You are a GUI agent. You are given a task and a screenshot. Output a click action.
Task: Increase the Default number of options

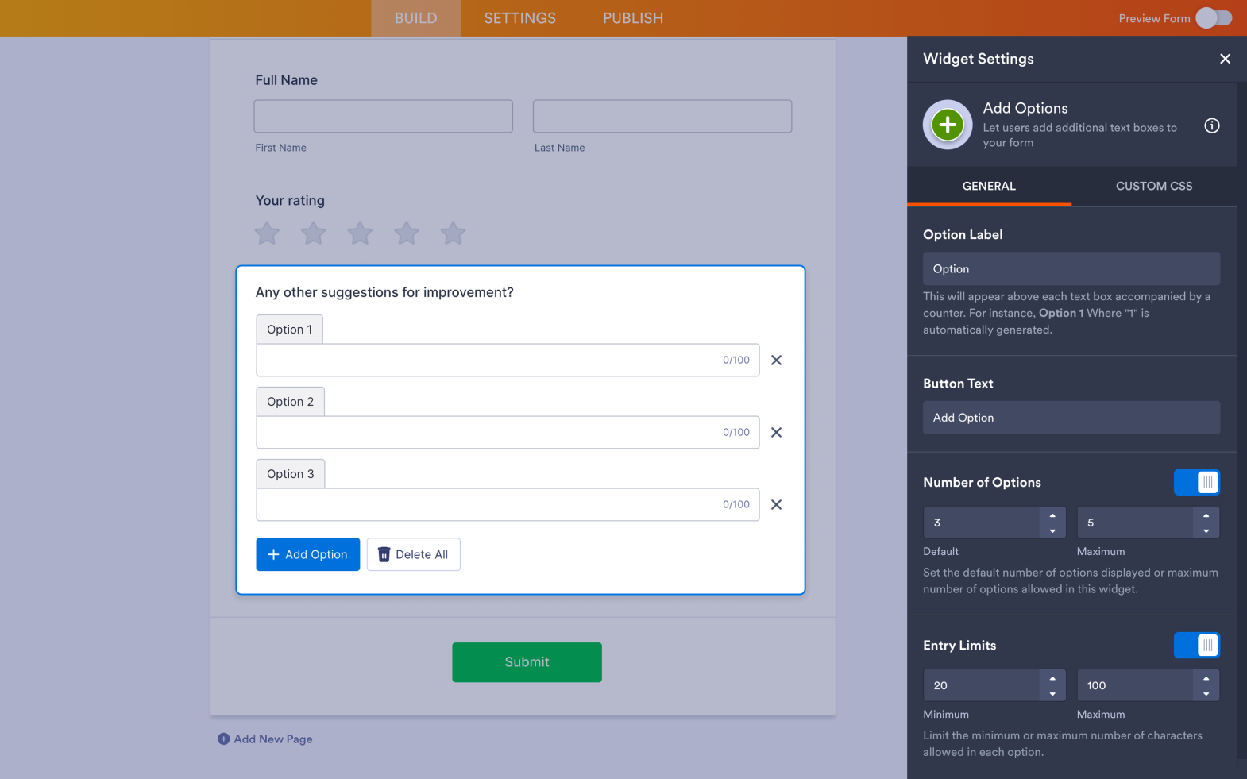[1052, 515]
